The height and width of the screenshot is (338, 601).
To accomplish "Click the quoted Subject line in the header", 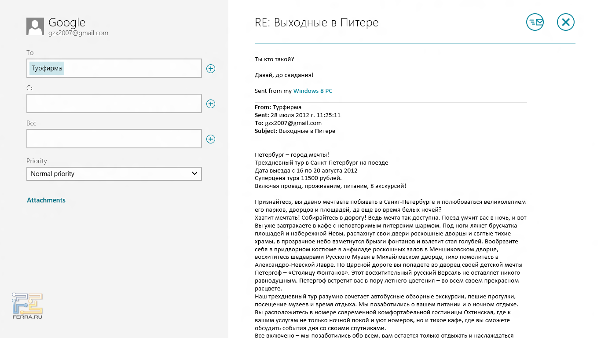I will click(x=295, y=131).
